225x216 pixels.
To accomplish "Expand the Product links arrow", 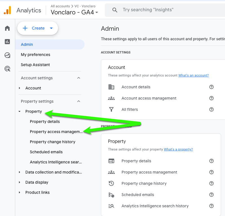I will point(19,193).
